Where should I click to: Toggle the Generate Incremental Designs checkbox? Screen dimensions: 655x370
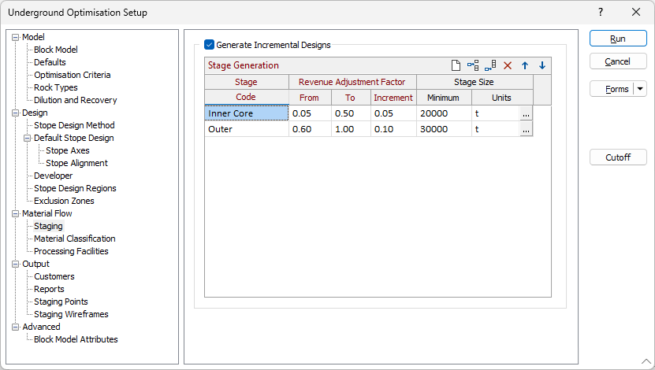[210, 45]
